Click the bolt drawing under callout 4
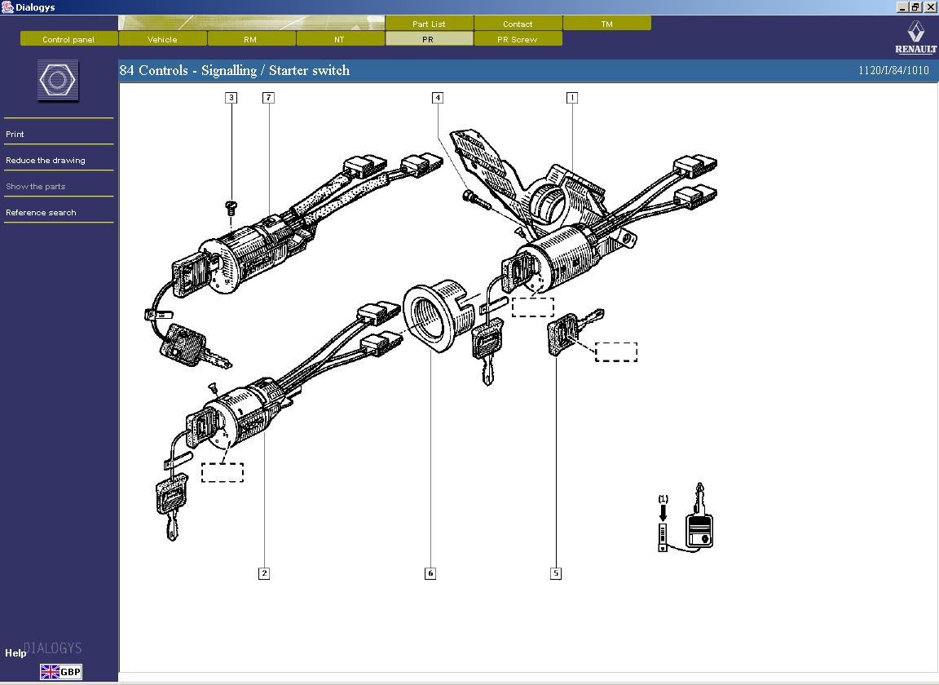The image size is (939, 685). click(477, 199)
